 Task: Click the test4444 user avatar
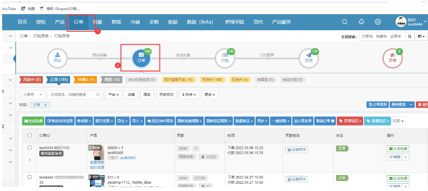coord(401,22)
